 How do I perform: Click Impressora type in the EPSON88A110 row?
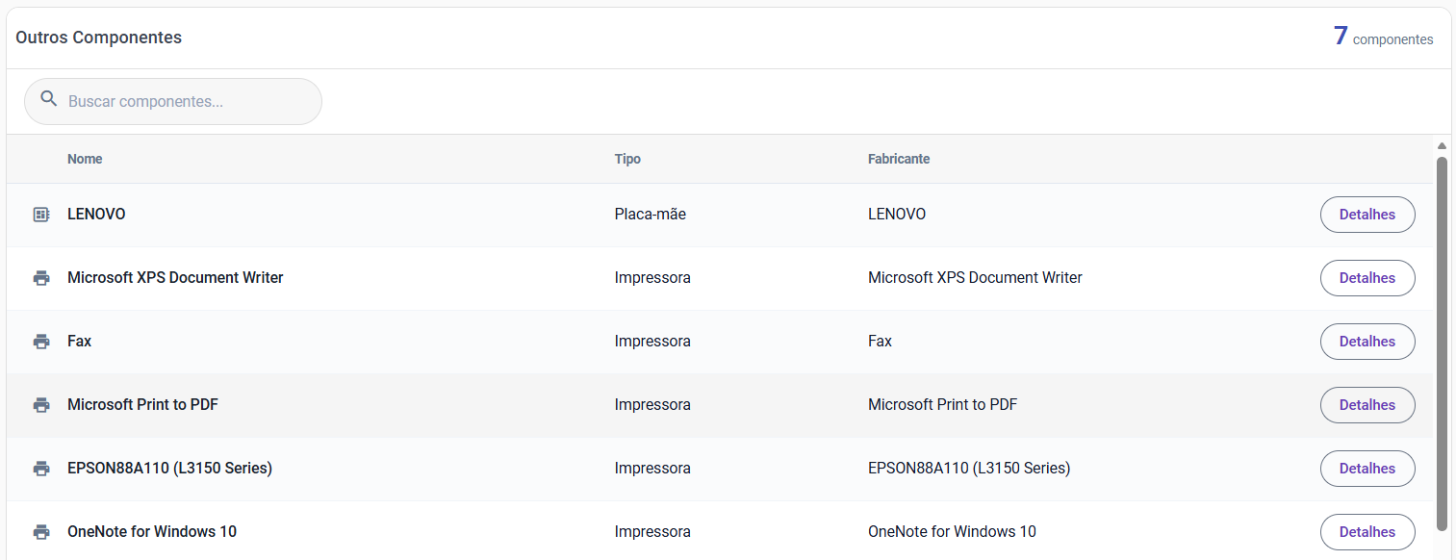[652, 469]
